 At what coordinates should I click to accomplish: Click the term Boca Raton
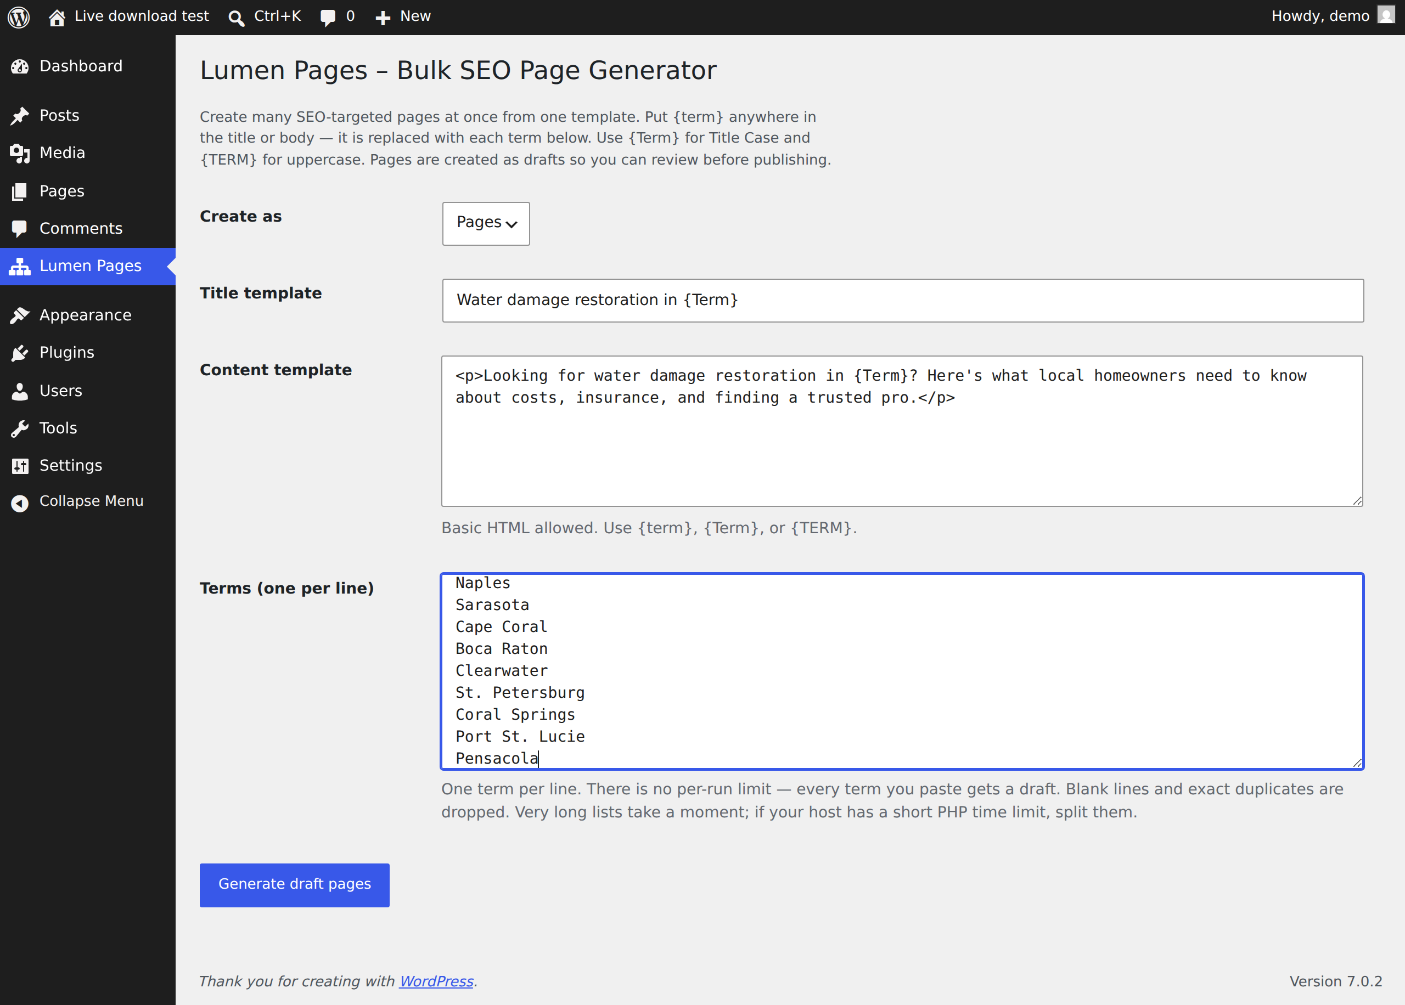point(501,649)
